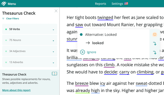Click the US flag language icon

(126, 4)
